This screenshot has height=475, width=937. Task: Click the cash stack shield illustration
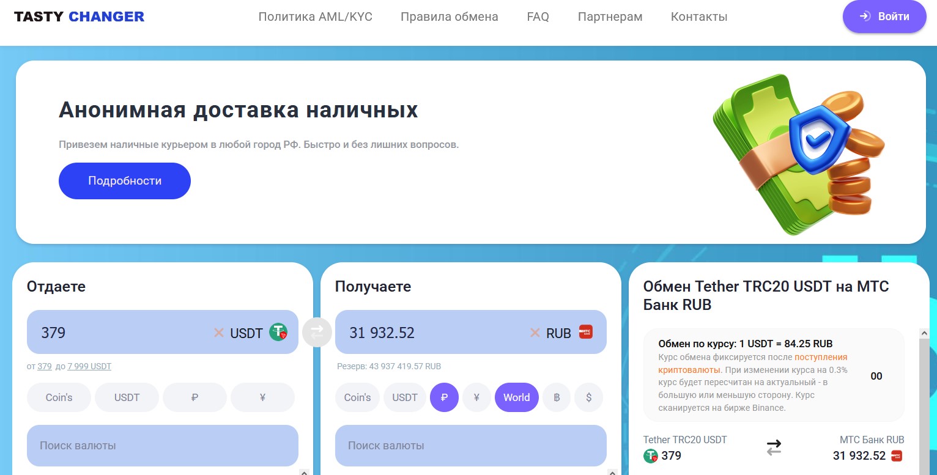[x=798, y=154]
